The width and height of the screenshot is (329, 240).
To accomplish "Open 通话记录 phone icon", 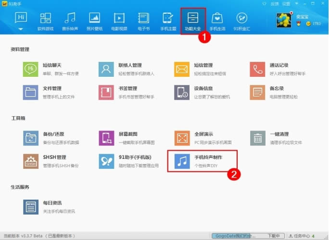I will [257, 69].
